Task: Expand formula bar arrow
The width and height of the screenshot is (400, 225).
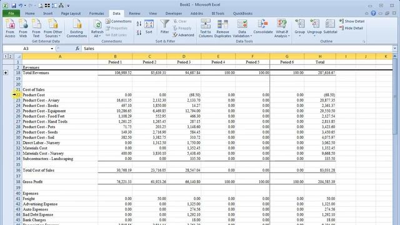Action: point(394,48)
